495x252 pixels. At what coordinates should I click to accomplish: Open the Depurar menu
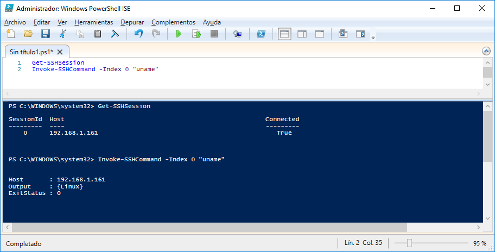tap(132, 22)
